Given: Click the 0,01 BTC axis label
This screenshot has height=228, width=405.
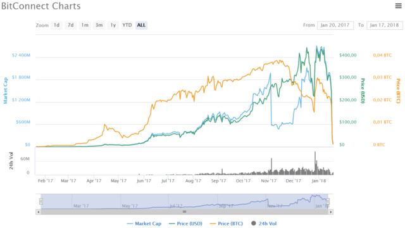Looking at the screenshot, I should point(382,122).
